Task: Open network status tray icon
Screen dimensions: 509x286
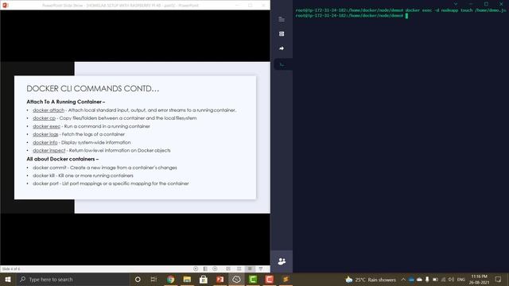Action: pyautogui.click(x=444, y=280)
